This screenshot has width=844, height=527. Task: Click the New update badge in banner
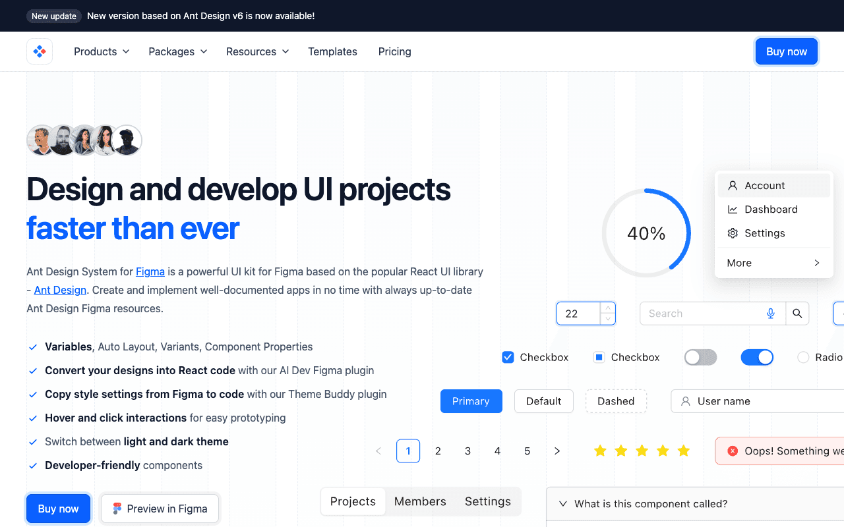coord(54,16)
